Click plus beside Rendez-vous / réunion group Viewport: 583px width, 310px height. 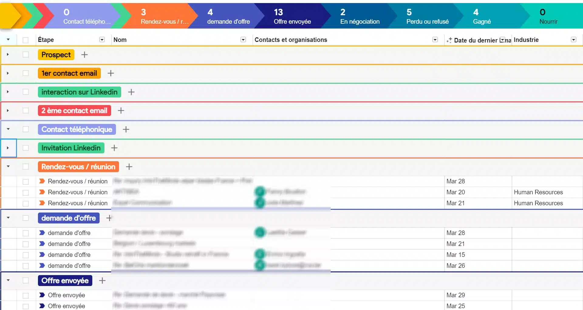point(129,167)
